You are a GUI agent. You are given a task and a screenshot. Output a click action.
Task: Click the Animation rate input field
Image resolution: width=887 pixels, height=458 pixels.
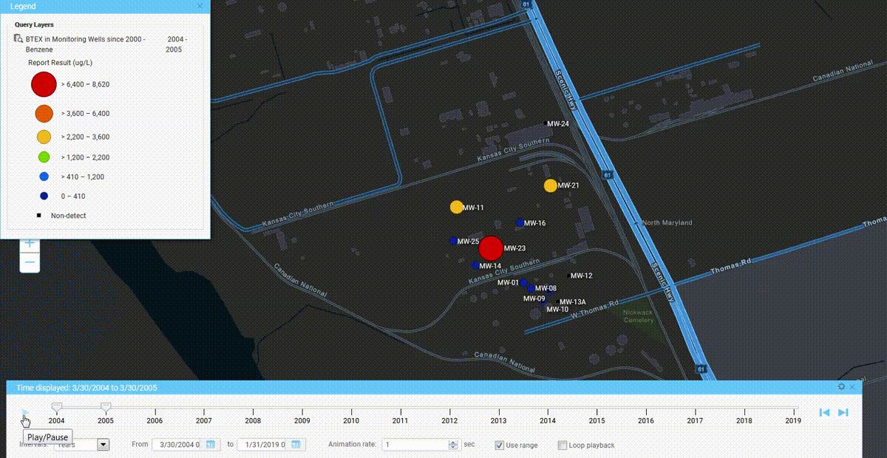click(x=415, y=445)
